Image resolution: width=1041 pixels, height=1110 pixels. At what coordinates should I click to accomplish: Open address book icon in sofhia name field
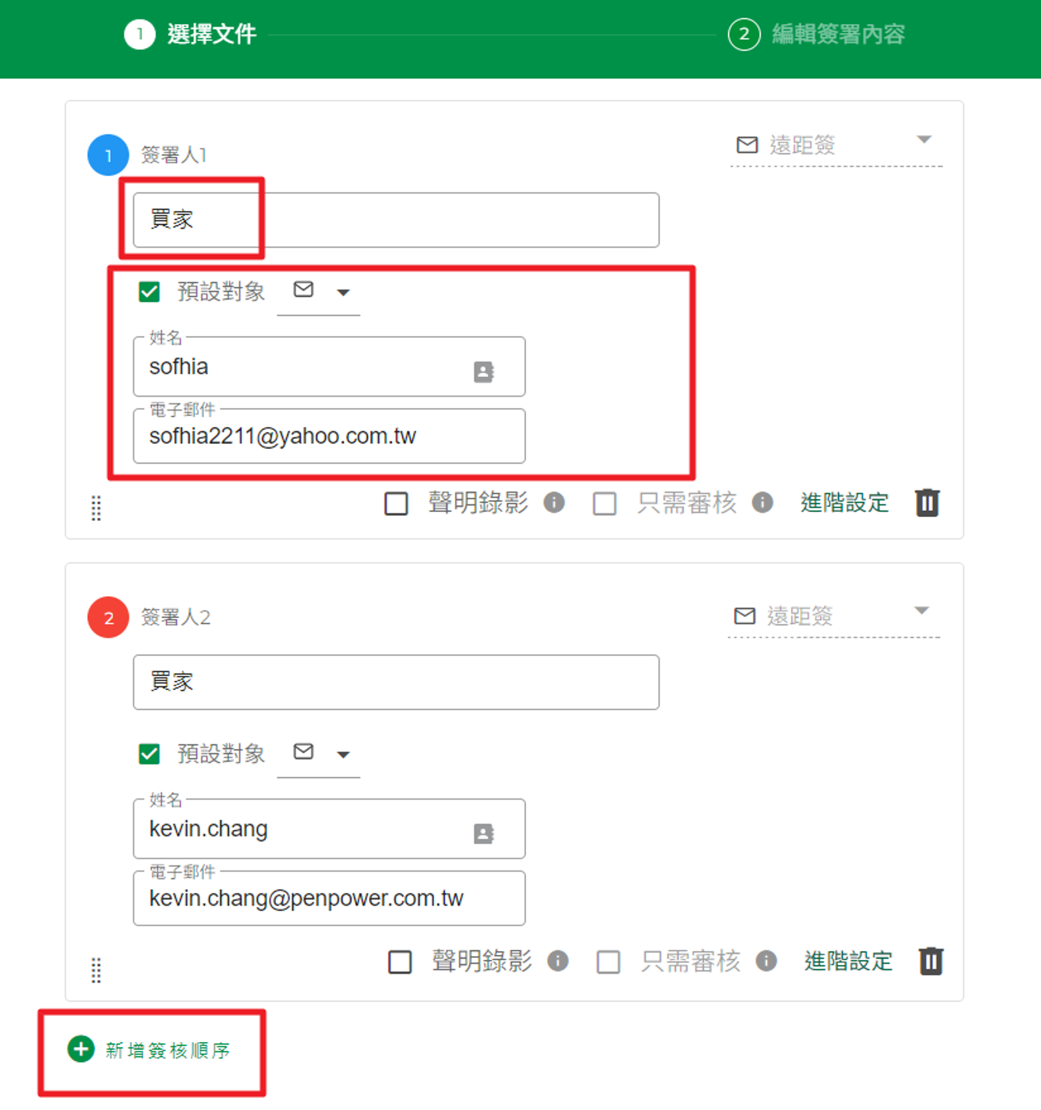coord(484,371)
